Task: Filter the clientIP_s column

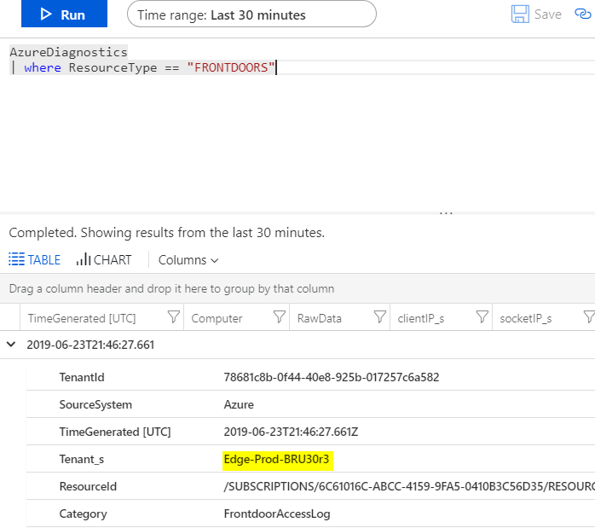Action: coord(482,318)
